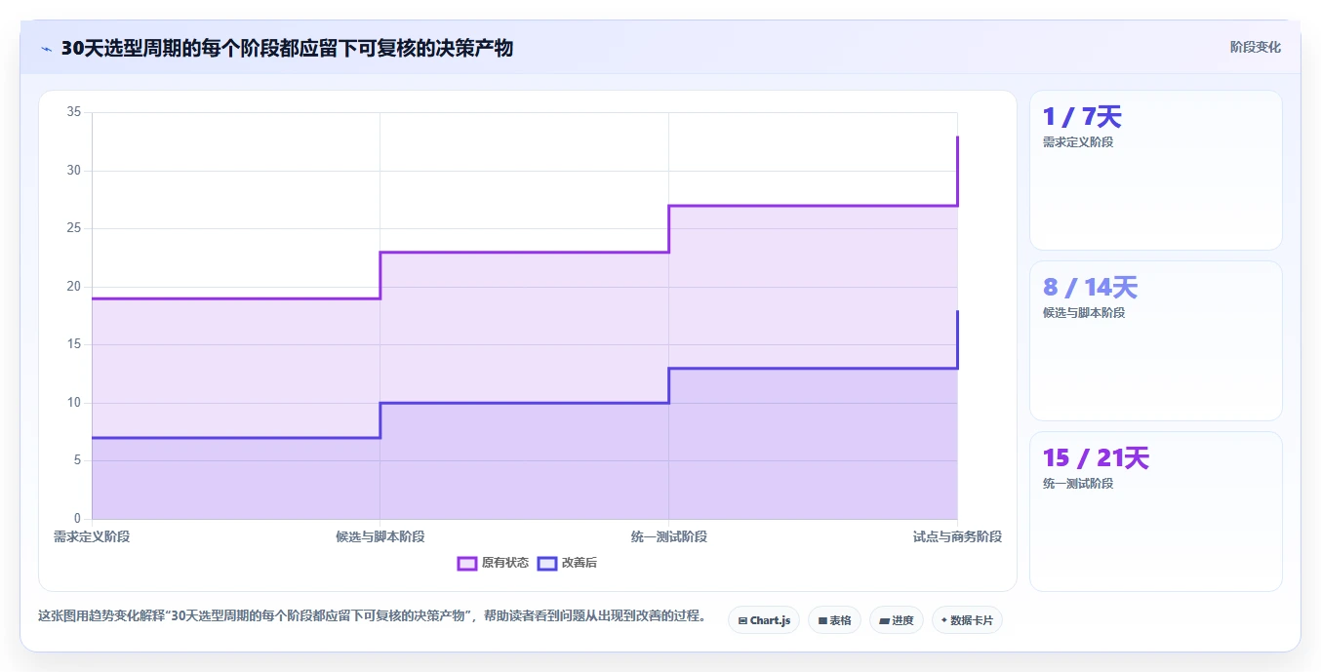Open the 8 / 14天 data card

tap(1156, 341)
